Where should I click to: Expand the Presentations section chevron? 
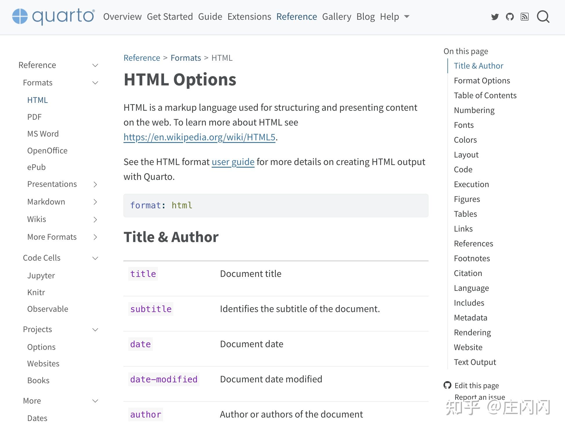pyautogui.click(x=95, y=184)
